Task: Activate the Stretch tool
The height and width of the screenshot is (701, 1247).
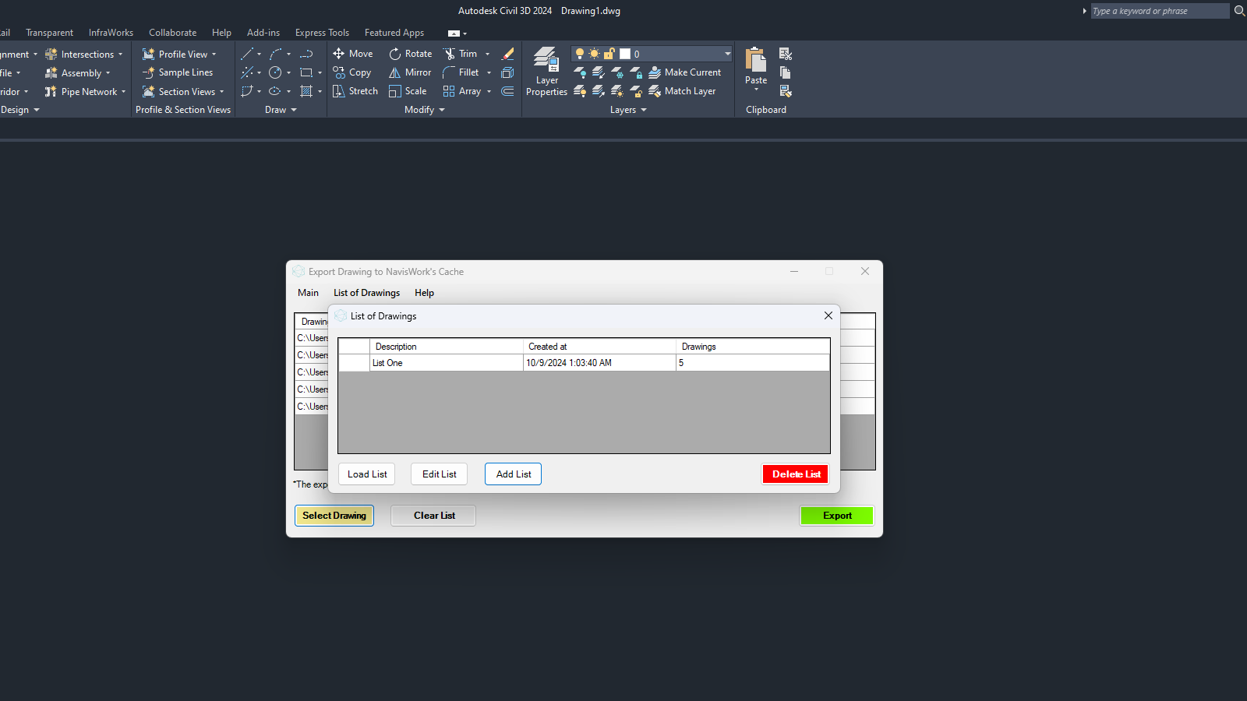Action: tap(355, 91)
